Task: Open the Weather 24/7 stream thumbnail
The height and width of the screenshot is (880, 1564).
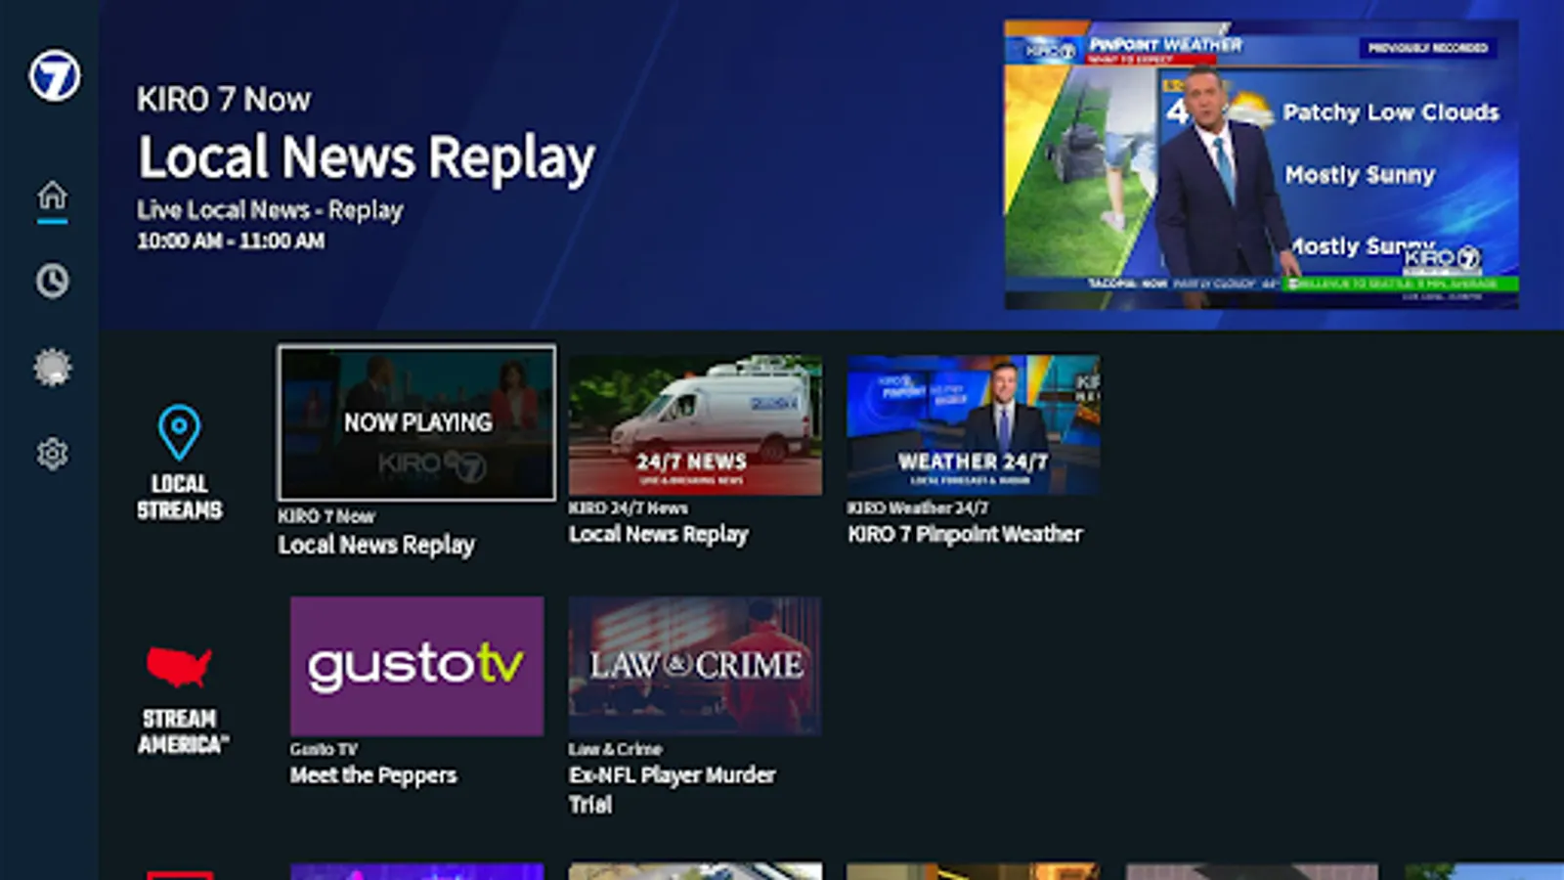Action: click(974, 424)
